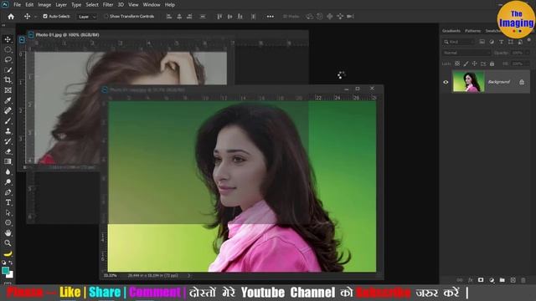Toggle lock transparent pixels
The width and height of the screenshot is (536, 301).
click(x=457, y=64)
